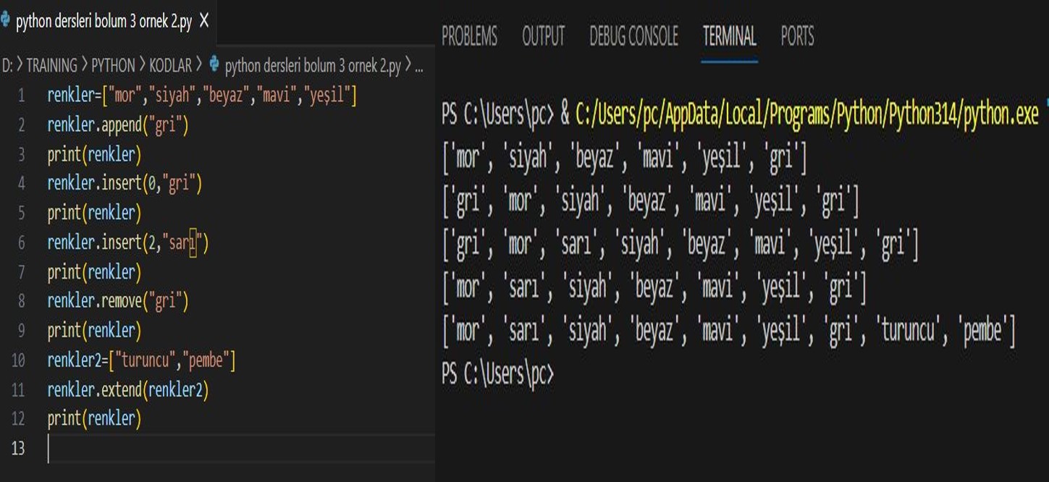Click the Python file icon in editor tab
Viewport: 1049px width, 482px height.
[x=6, y=22]
